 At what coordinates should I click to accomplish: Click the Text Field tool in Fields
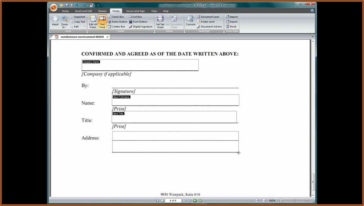click(102, 22)
